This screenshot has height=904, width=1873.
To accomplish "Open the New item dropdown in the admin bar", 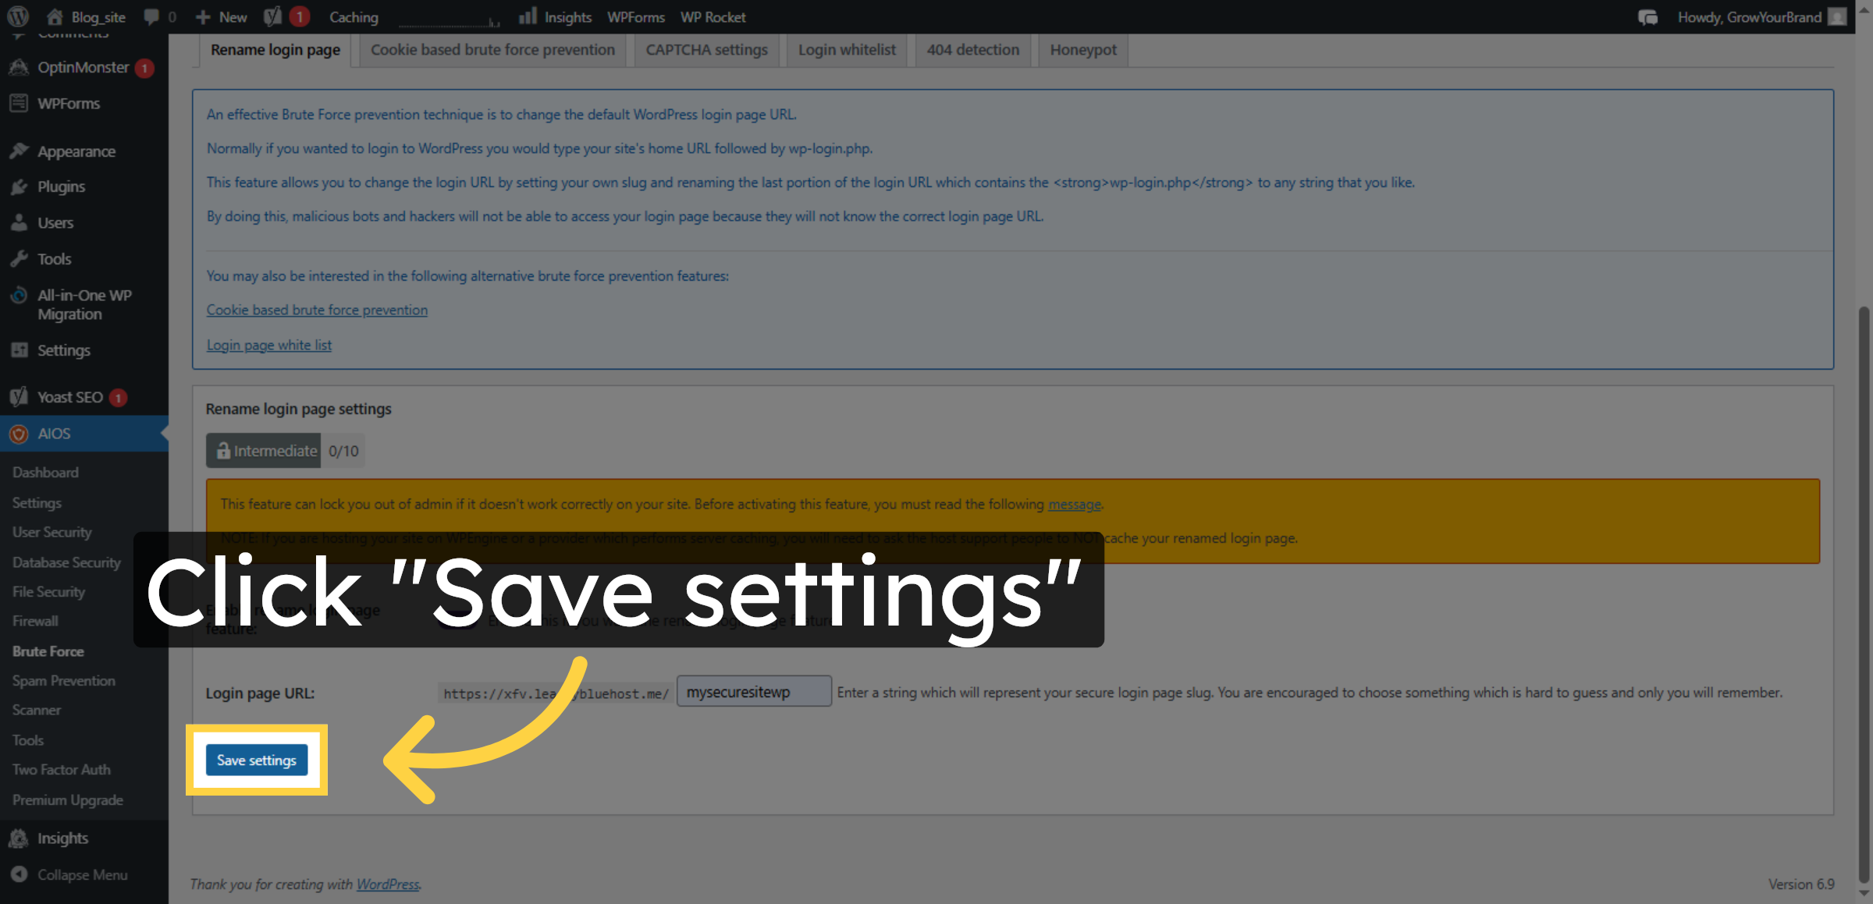I will point(221,16).
